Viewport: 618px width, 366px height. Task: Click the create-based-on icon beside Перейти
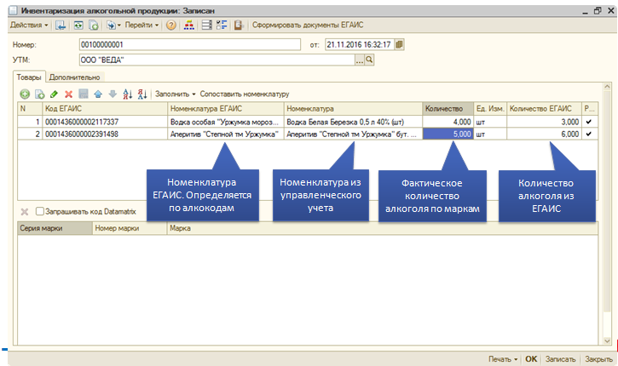[113, 26]
